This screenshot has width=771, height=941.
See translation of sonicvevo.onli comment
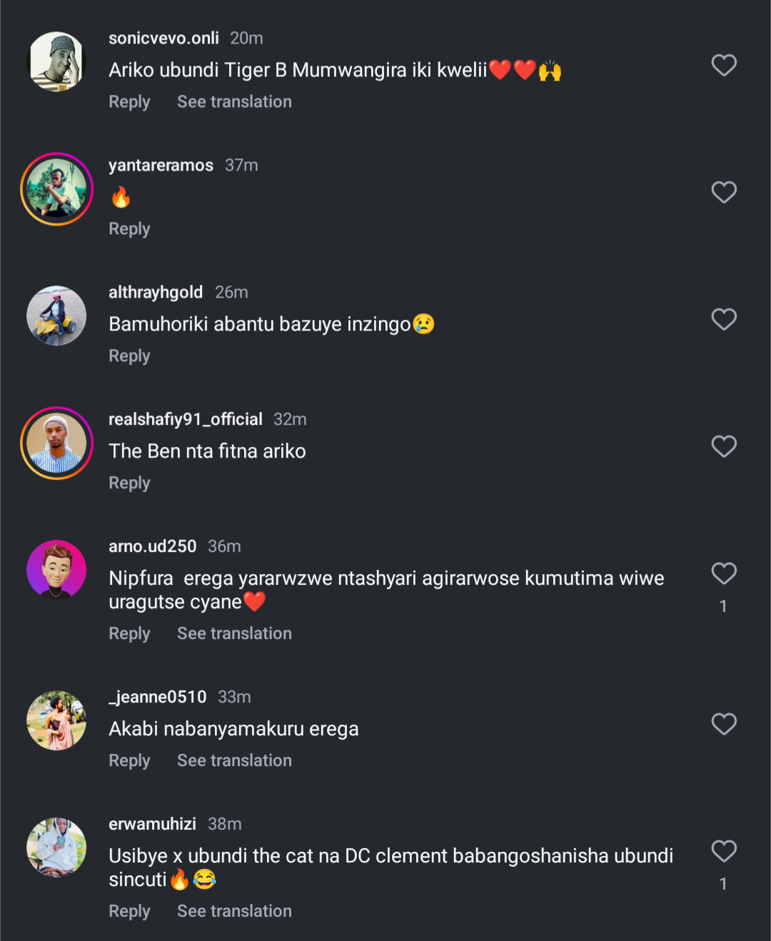point(234,102)
